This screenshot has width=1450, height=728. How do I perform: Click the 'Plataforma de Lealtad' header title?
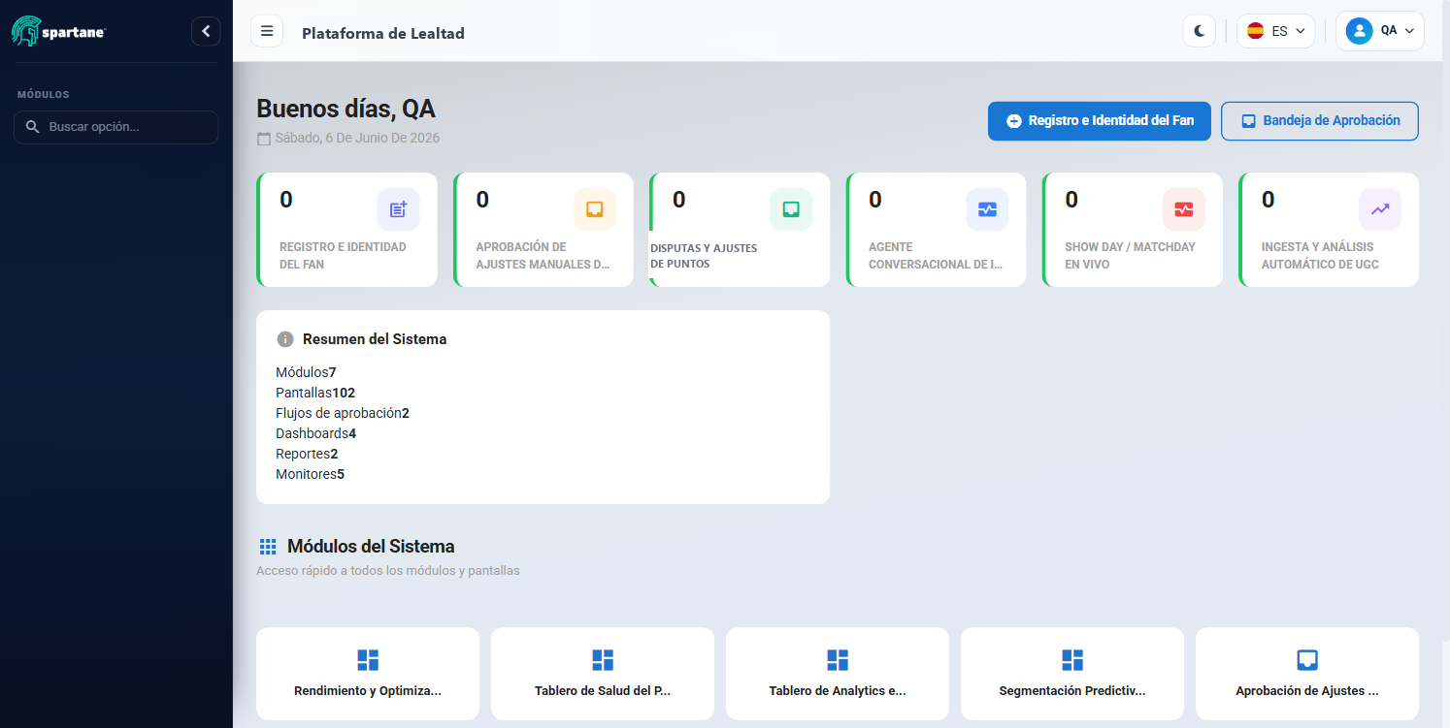pyautogui.click(x=383, y=33)
